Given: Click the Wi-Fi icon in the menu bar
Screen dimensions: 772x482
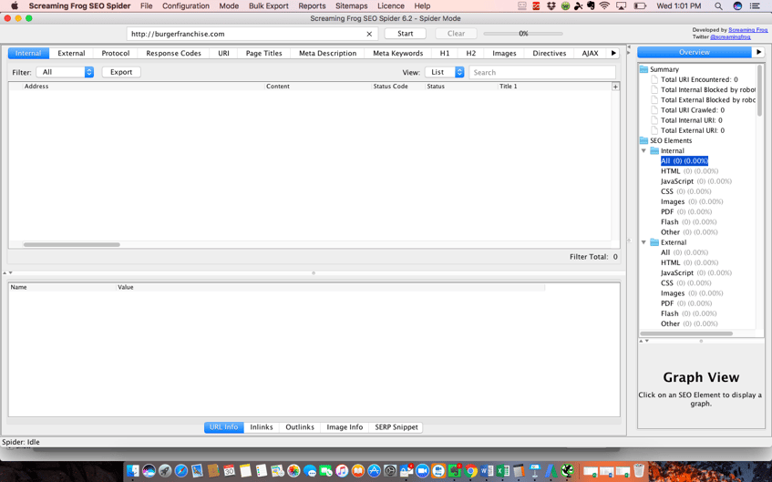Looking at the screenshot, I should tap(603, 6).
